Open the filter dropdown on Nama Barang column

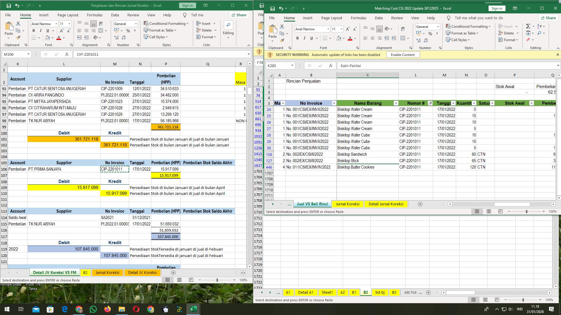(396, 103)
